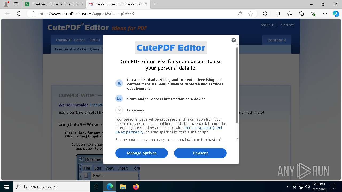Open the Copilot sidebar icon
Screen dimensions: 342x192
(x=336, y=14)
